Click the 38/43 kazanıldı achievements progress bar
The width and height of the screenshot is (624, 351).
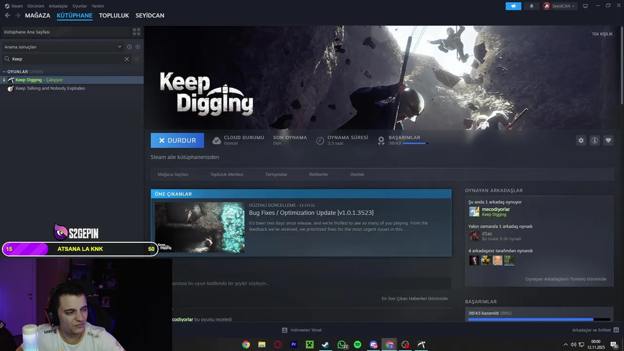(x=539, y=319)
